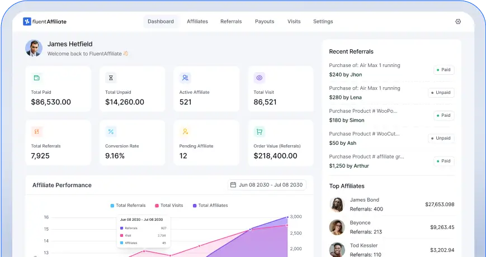486x257 pixels.
Task: Click Unpaid badge for $280 by Lena
Action: tap(441, 93)
